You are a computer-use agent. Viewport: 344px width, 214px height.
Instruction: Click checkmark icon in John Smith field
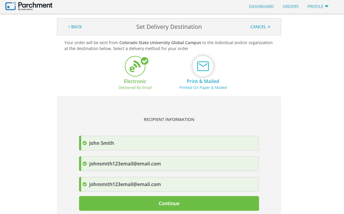click(x=85, y=143)
